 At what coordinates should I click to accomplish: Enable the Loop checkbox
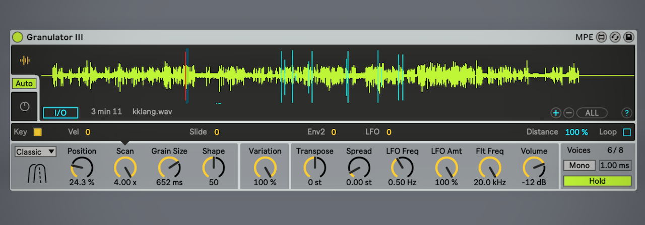click(627, 132)
